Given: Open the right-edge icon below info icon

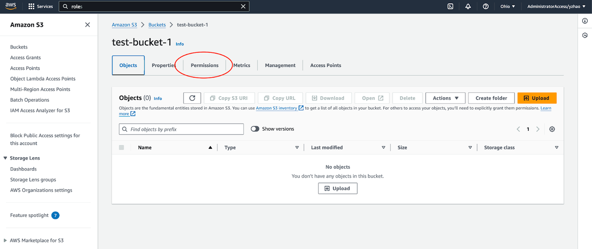Looking at the screenshot, I should click(585, 35).
